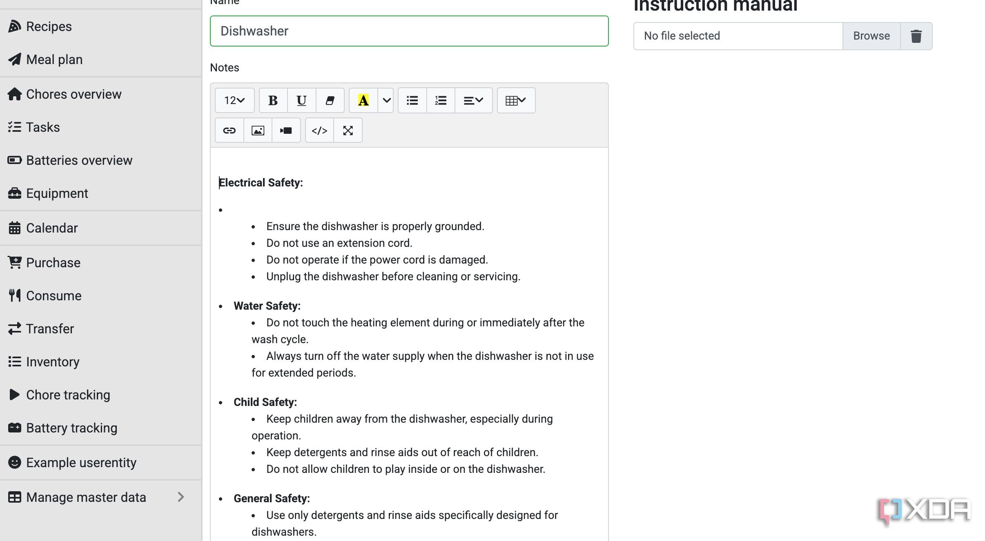Image resolution: width=985 pixels, height=541 pixels.
Task: Open the Tasks sidebar item
Action: click(101, 127)
